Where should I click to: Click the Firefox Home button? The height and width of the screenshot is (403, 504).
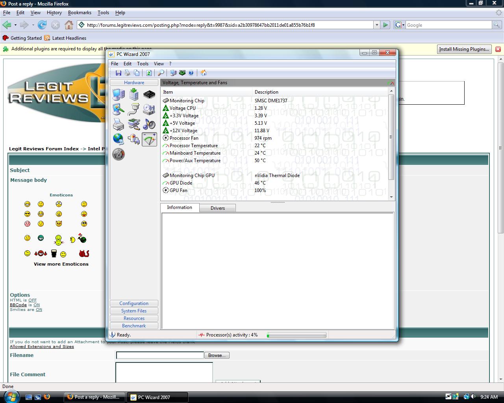tap(69, 25)
